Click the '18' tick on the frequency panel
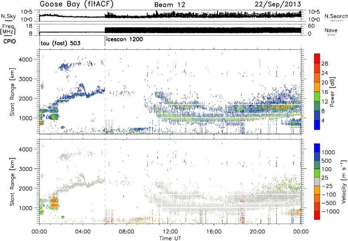348x241 pixels. pyautogui.click(x=30, y=26)
